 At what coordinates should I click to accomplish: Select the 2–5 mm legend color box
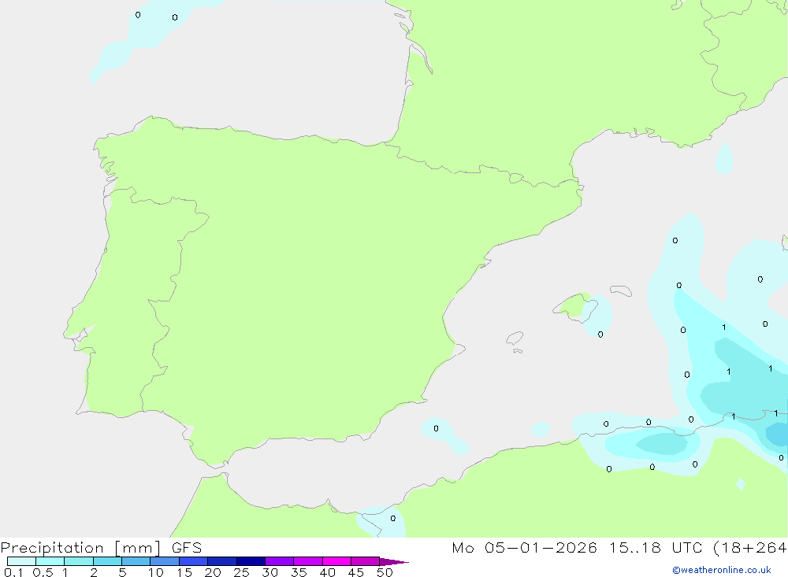pyautogui.click(x=107, y=561)
